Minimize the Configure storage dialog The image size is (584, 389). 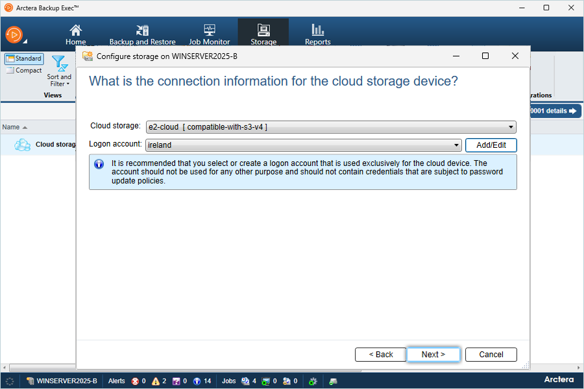[456, 56]
